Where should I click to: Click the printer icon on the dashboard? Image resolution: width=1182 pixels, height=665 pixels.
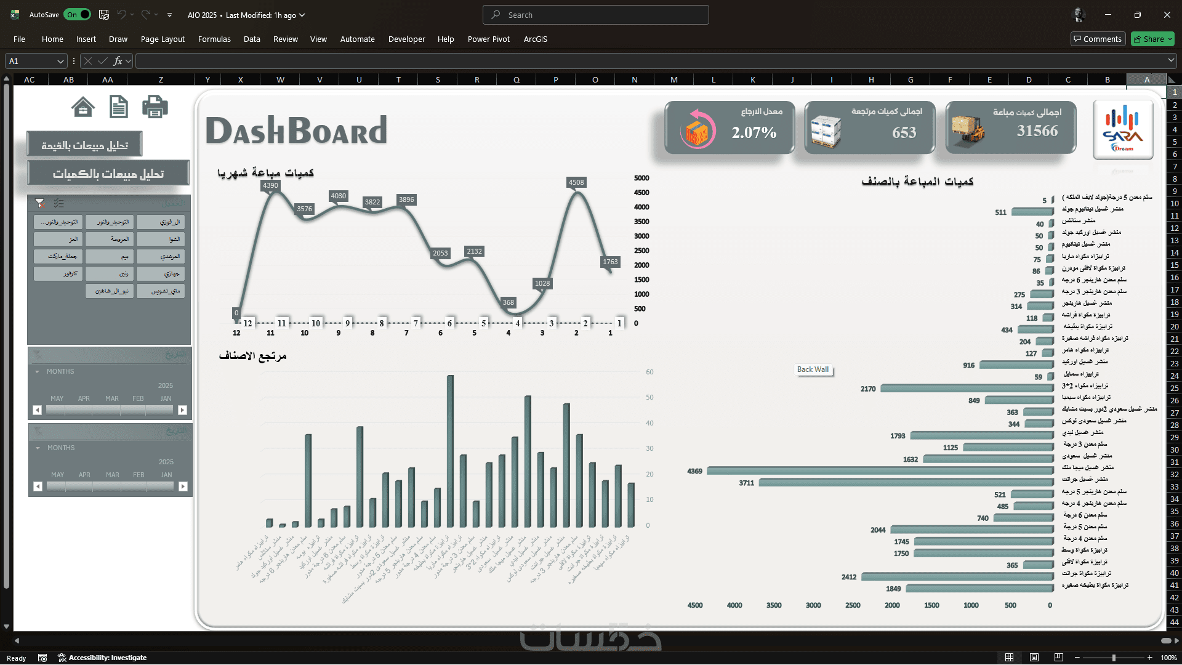point(155,107)
